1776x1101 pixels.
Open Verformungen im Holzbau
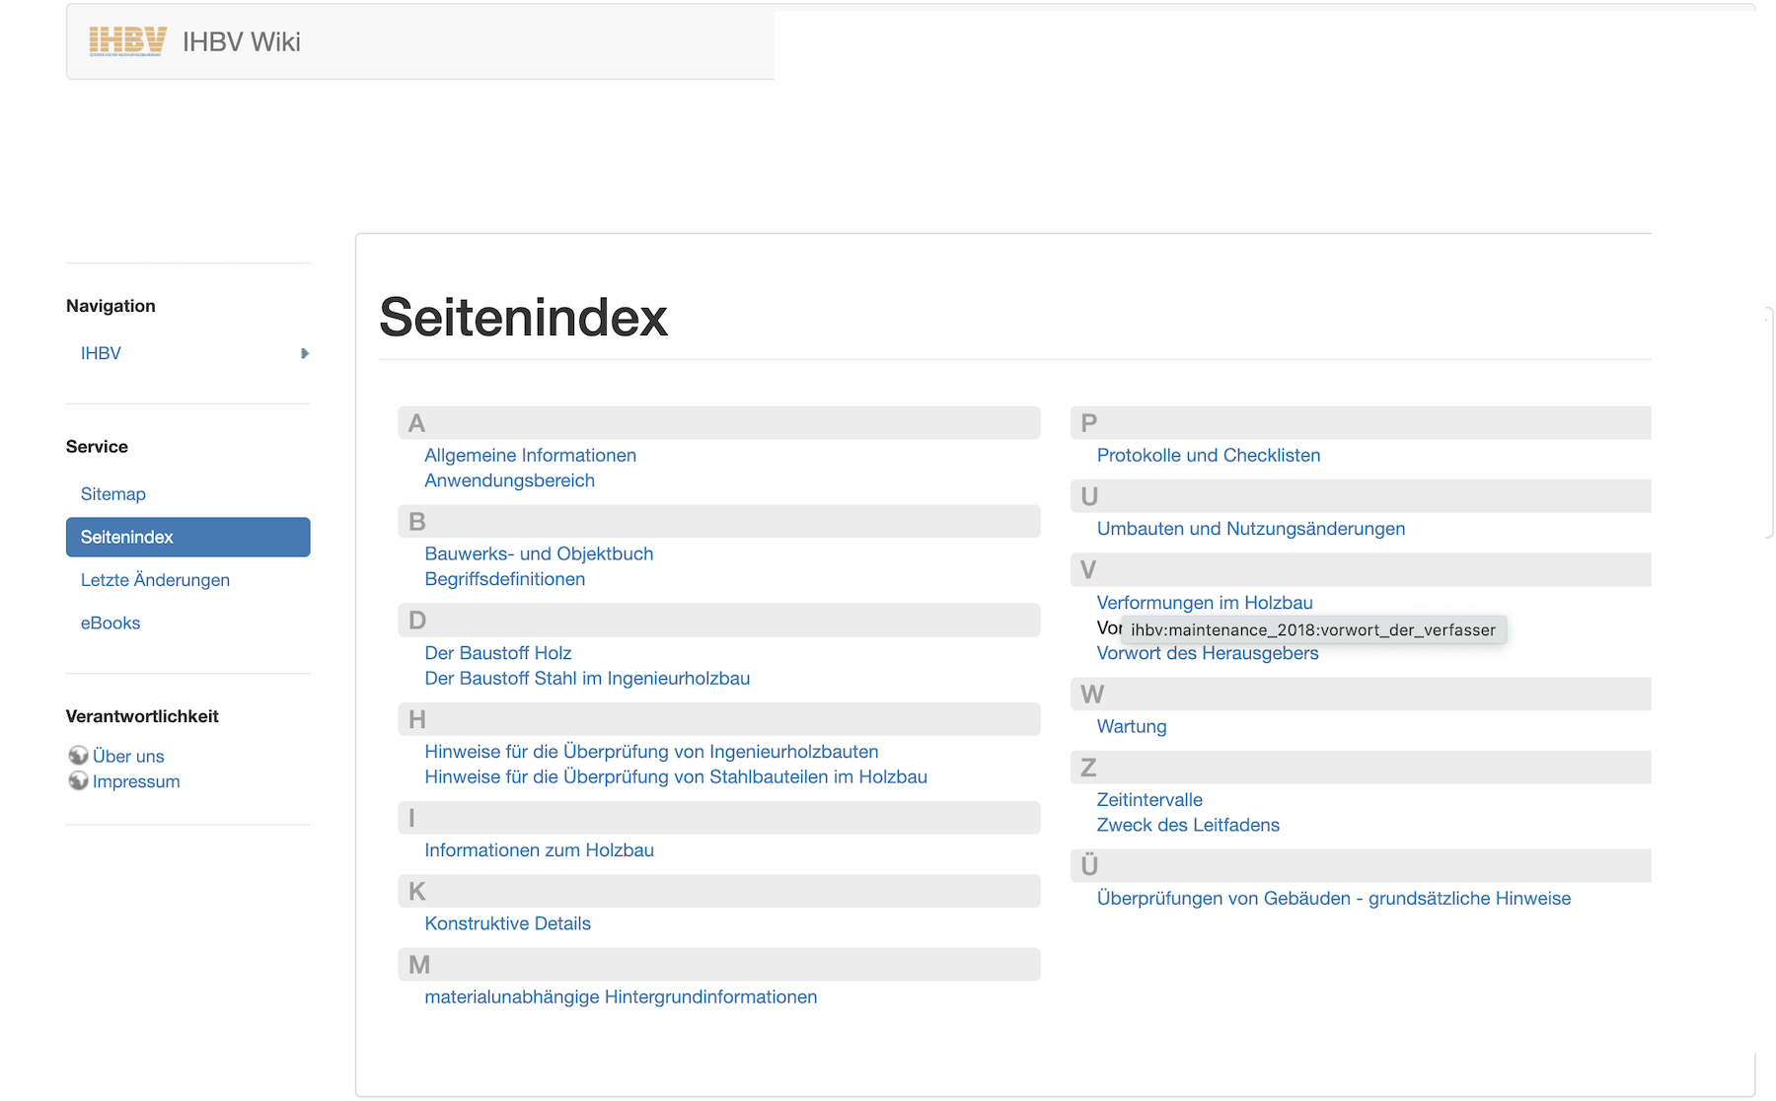coord(1205,602)
